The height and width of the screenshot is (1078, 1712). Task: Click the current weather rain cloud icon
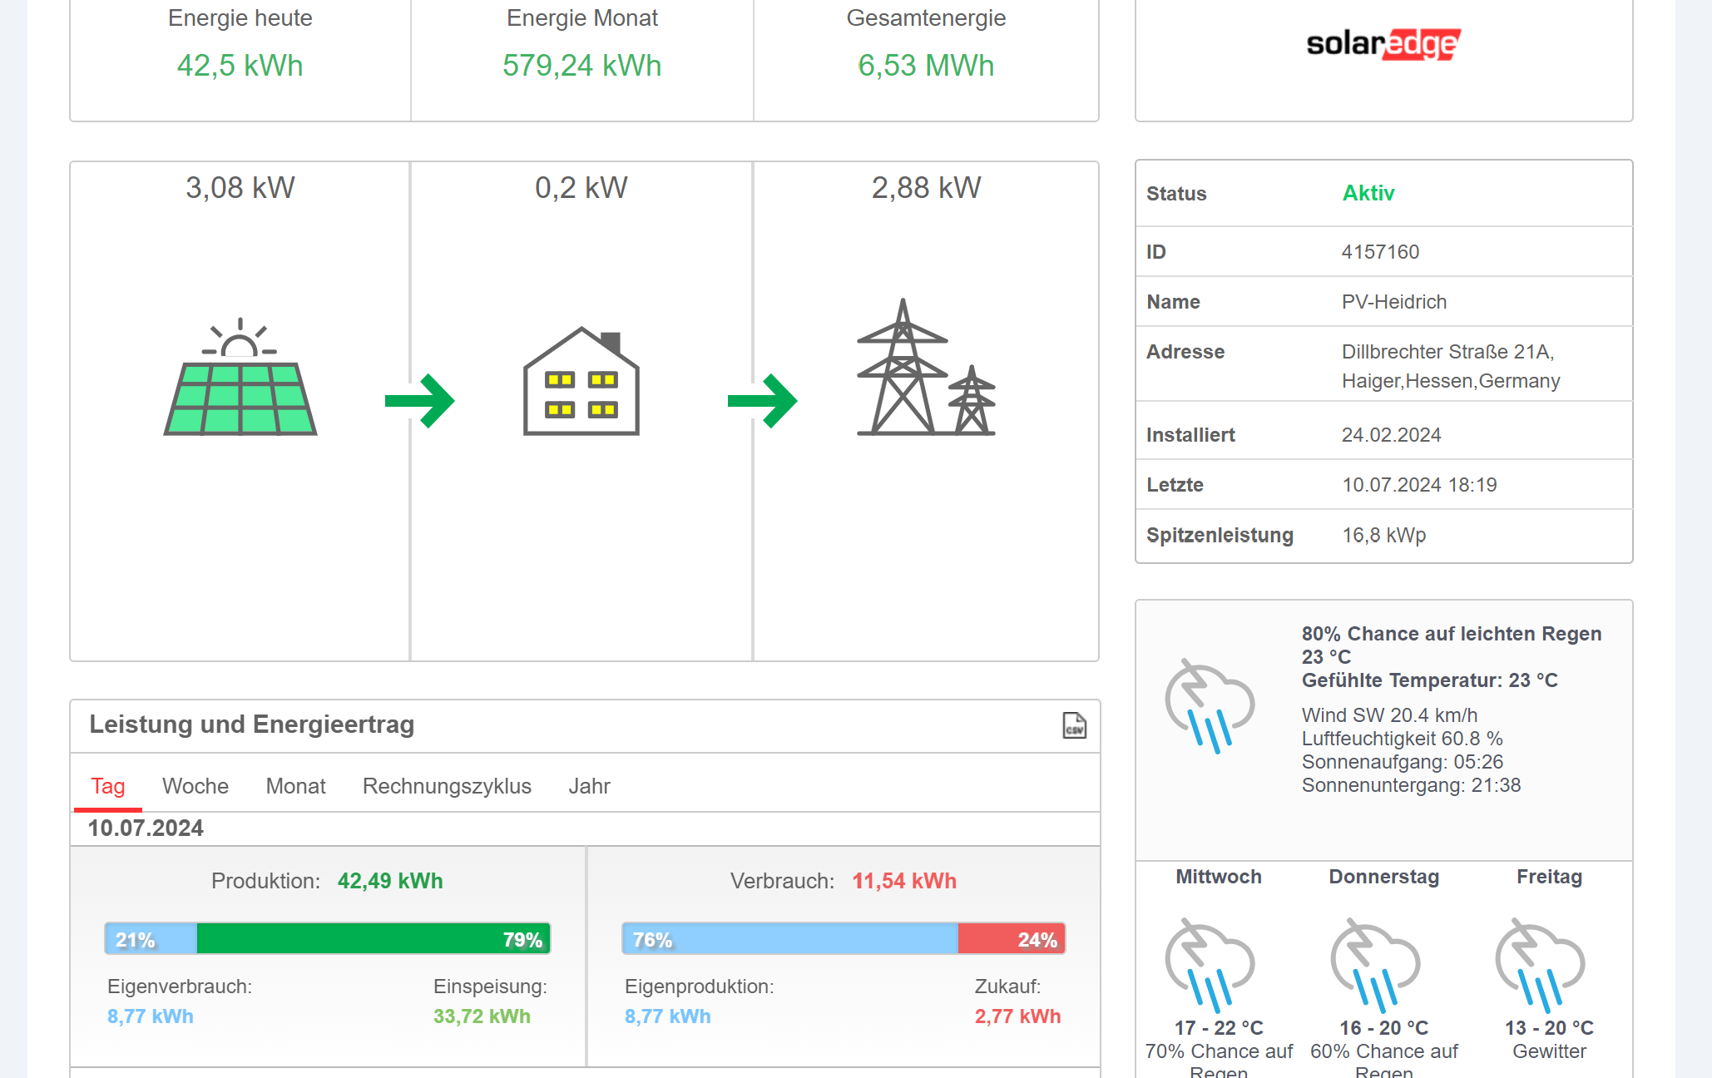1210,706
